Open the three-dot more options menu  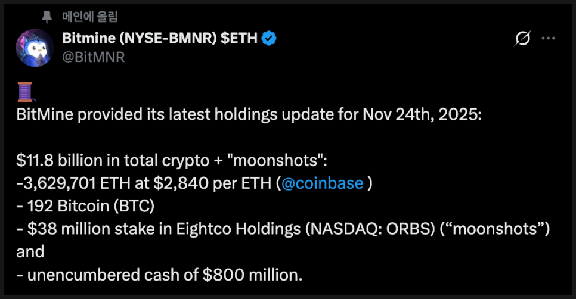[x=548, y=39]
